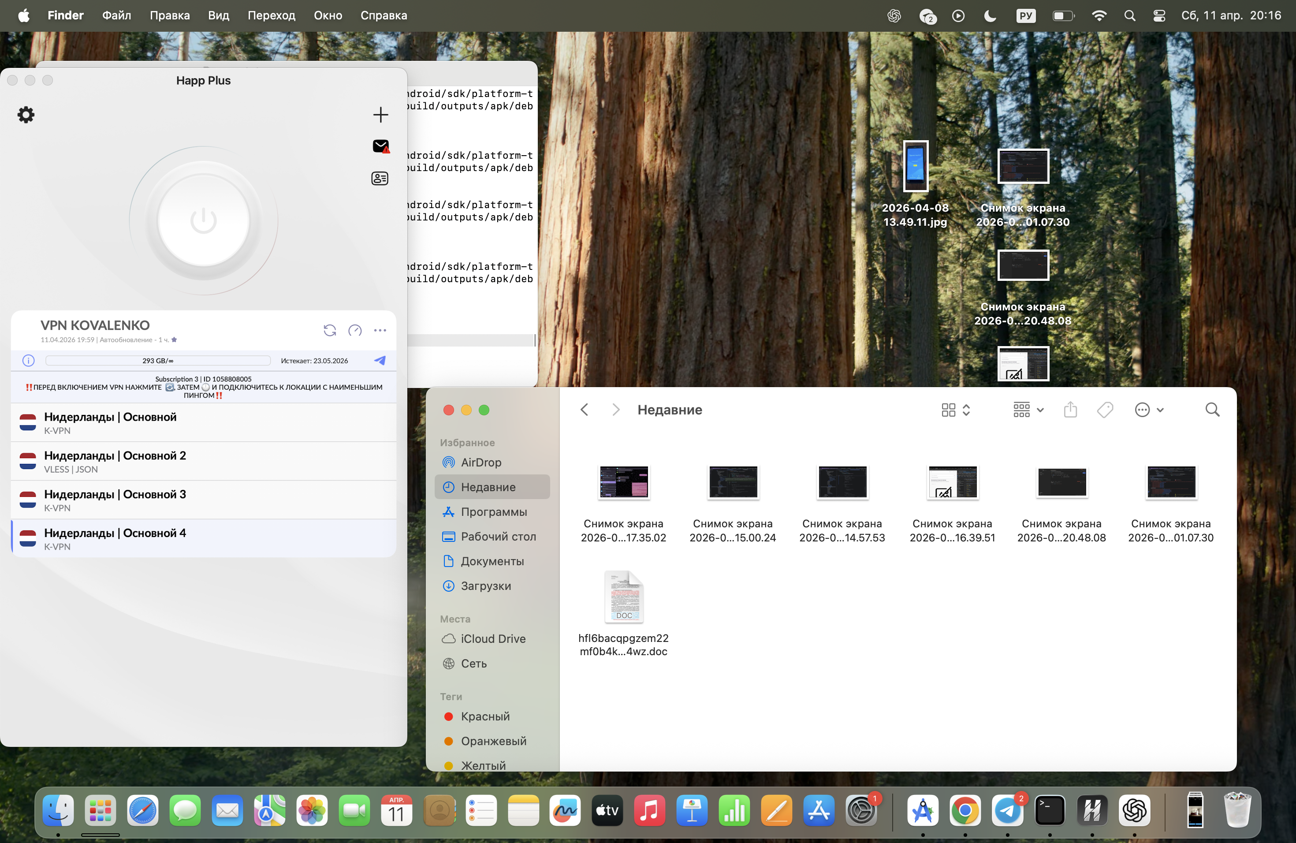Open the Файл menu

coord(116,16)
